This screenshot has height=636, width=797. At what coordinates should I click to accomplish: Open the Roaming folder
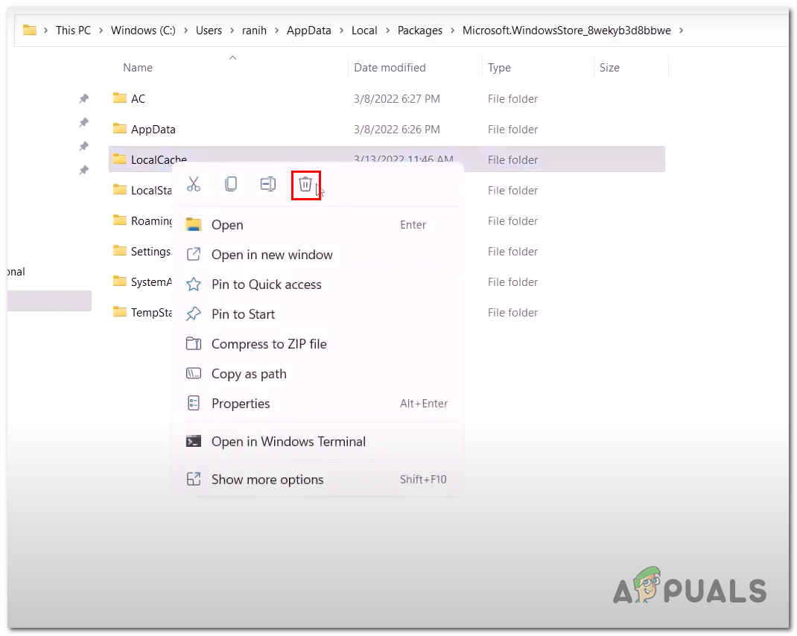click(x=149, y=220)
